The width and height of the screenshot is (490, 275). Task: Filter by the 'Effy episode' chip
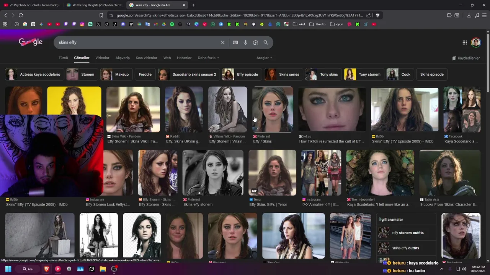tap(242, 74)
